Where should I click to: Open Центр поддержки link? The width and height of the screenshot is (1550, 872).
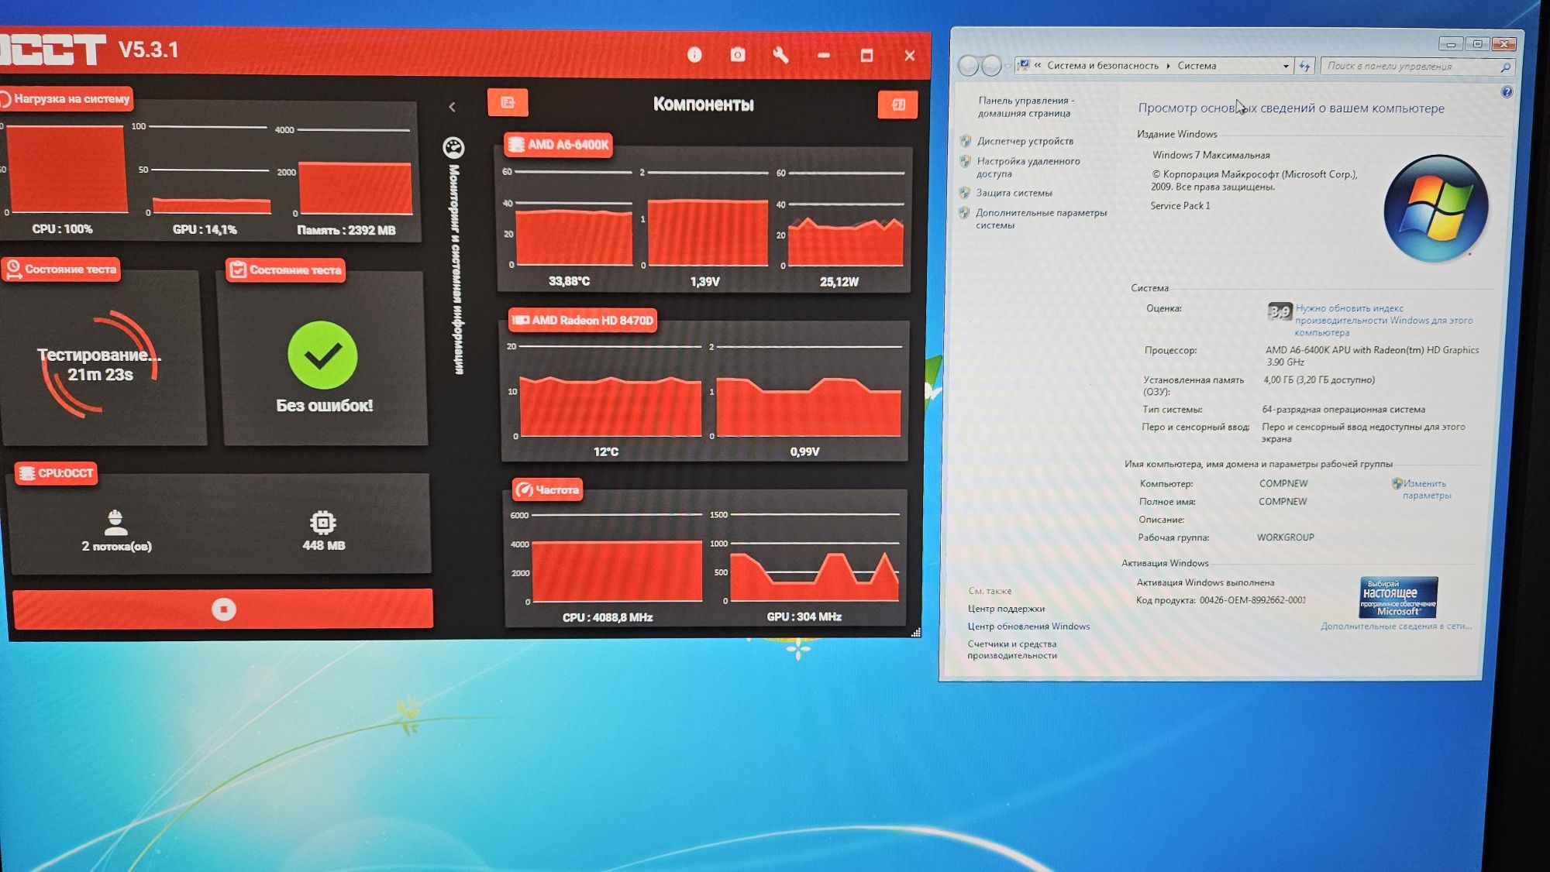point(1006,609)
